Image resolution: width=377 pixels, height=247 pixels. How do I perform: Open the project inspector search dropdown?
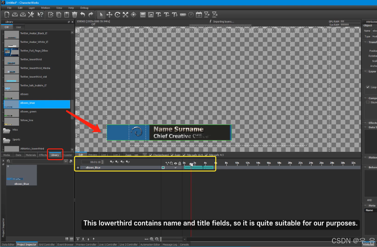click(66, 161)
